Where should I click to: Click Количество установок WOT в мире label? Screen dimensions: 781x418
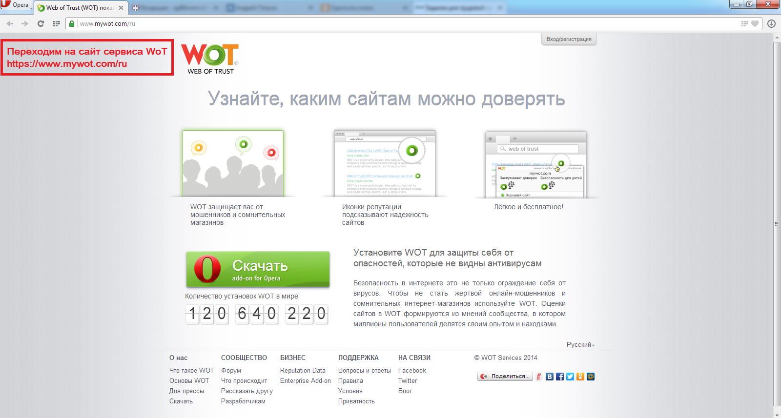[x=242, y=296]
